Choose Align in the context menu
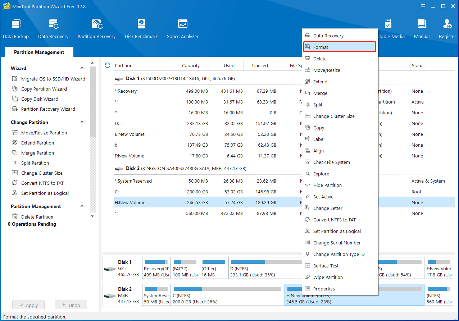Viewport: 459px width, 321px height. pyautogui.click(x=340, y=151)
